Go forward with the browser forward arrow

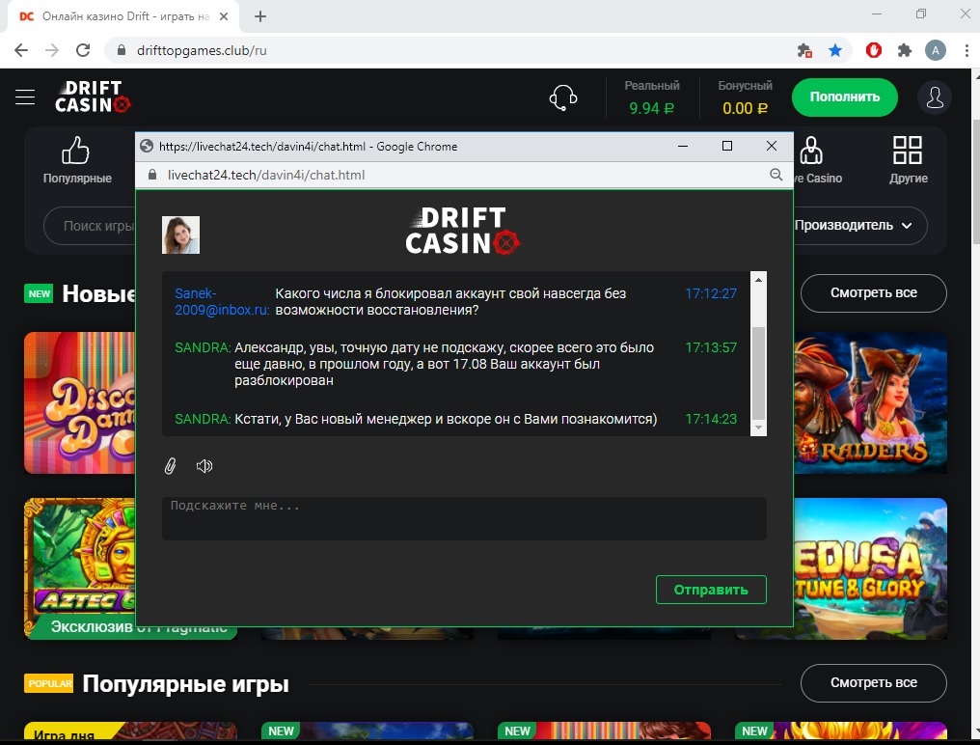click(x=52, y=51)
